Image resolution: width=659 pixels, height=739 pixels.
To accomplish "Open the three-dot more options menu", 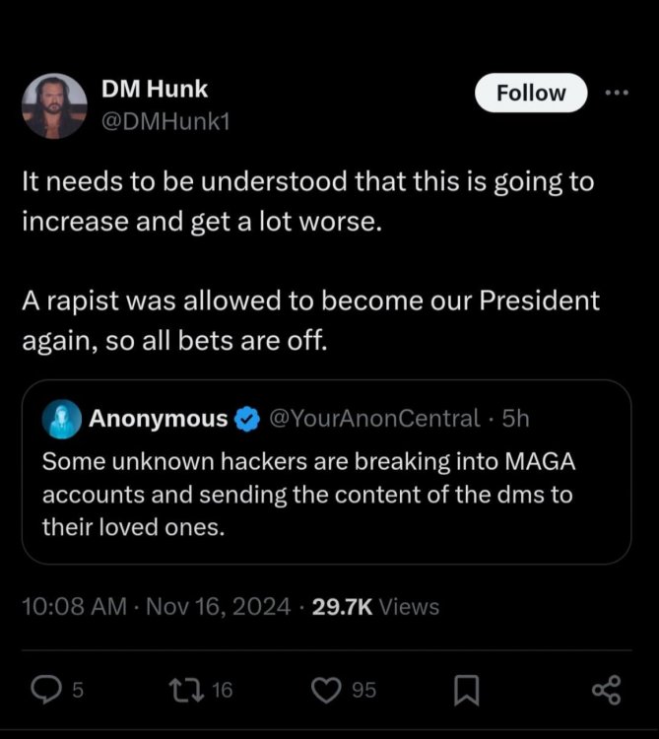I will click(x=616, y=93).
